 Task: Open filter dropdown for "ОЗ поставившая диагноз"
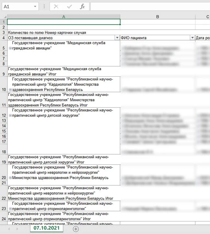(117, 38)
